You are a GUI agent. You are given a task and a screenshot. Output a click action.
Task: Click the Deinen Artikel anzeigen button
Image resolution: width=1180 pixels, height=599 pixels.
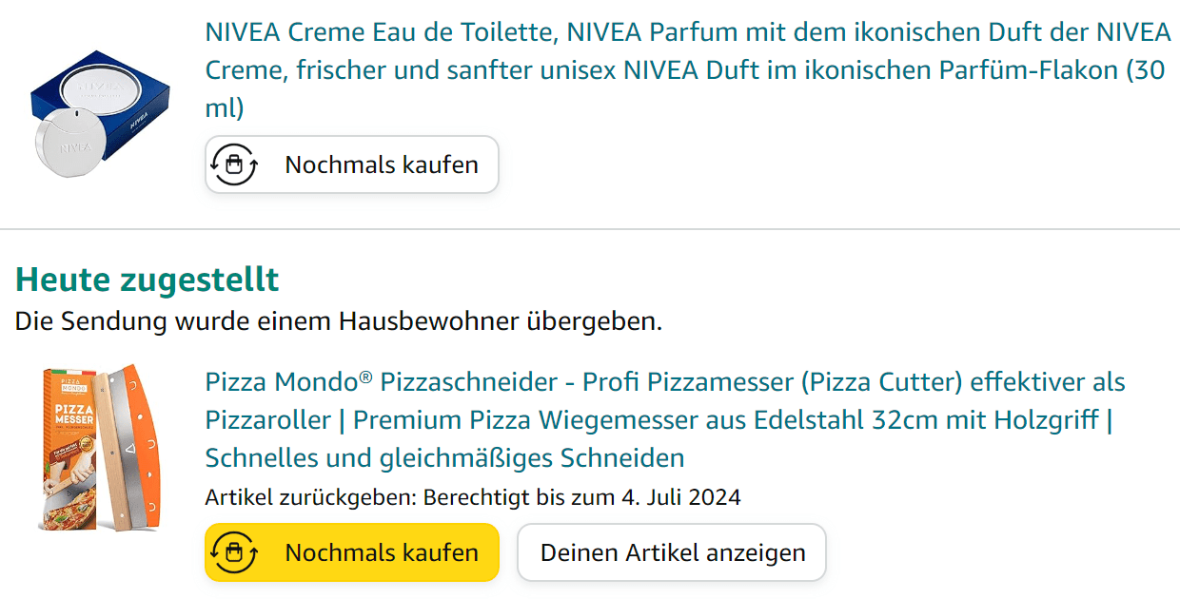pyautogui.click(x=672, y=552)
